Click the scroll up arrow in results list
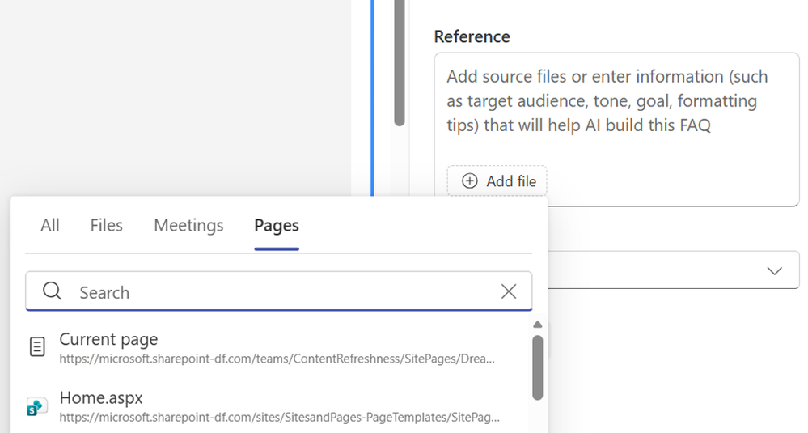The height and width of the screenshot is (433, 808). tap(538, 325)
